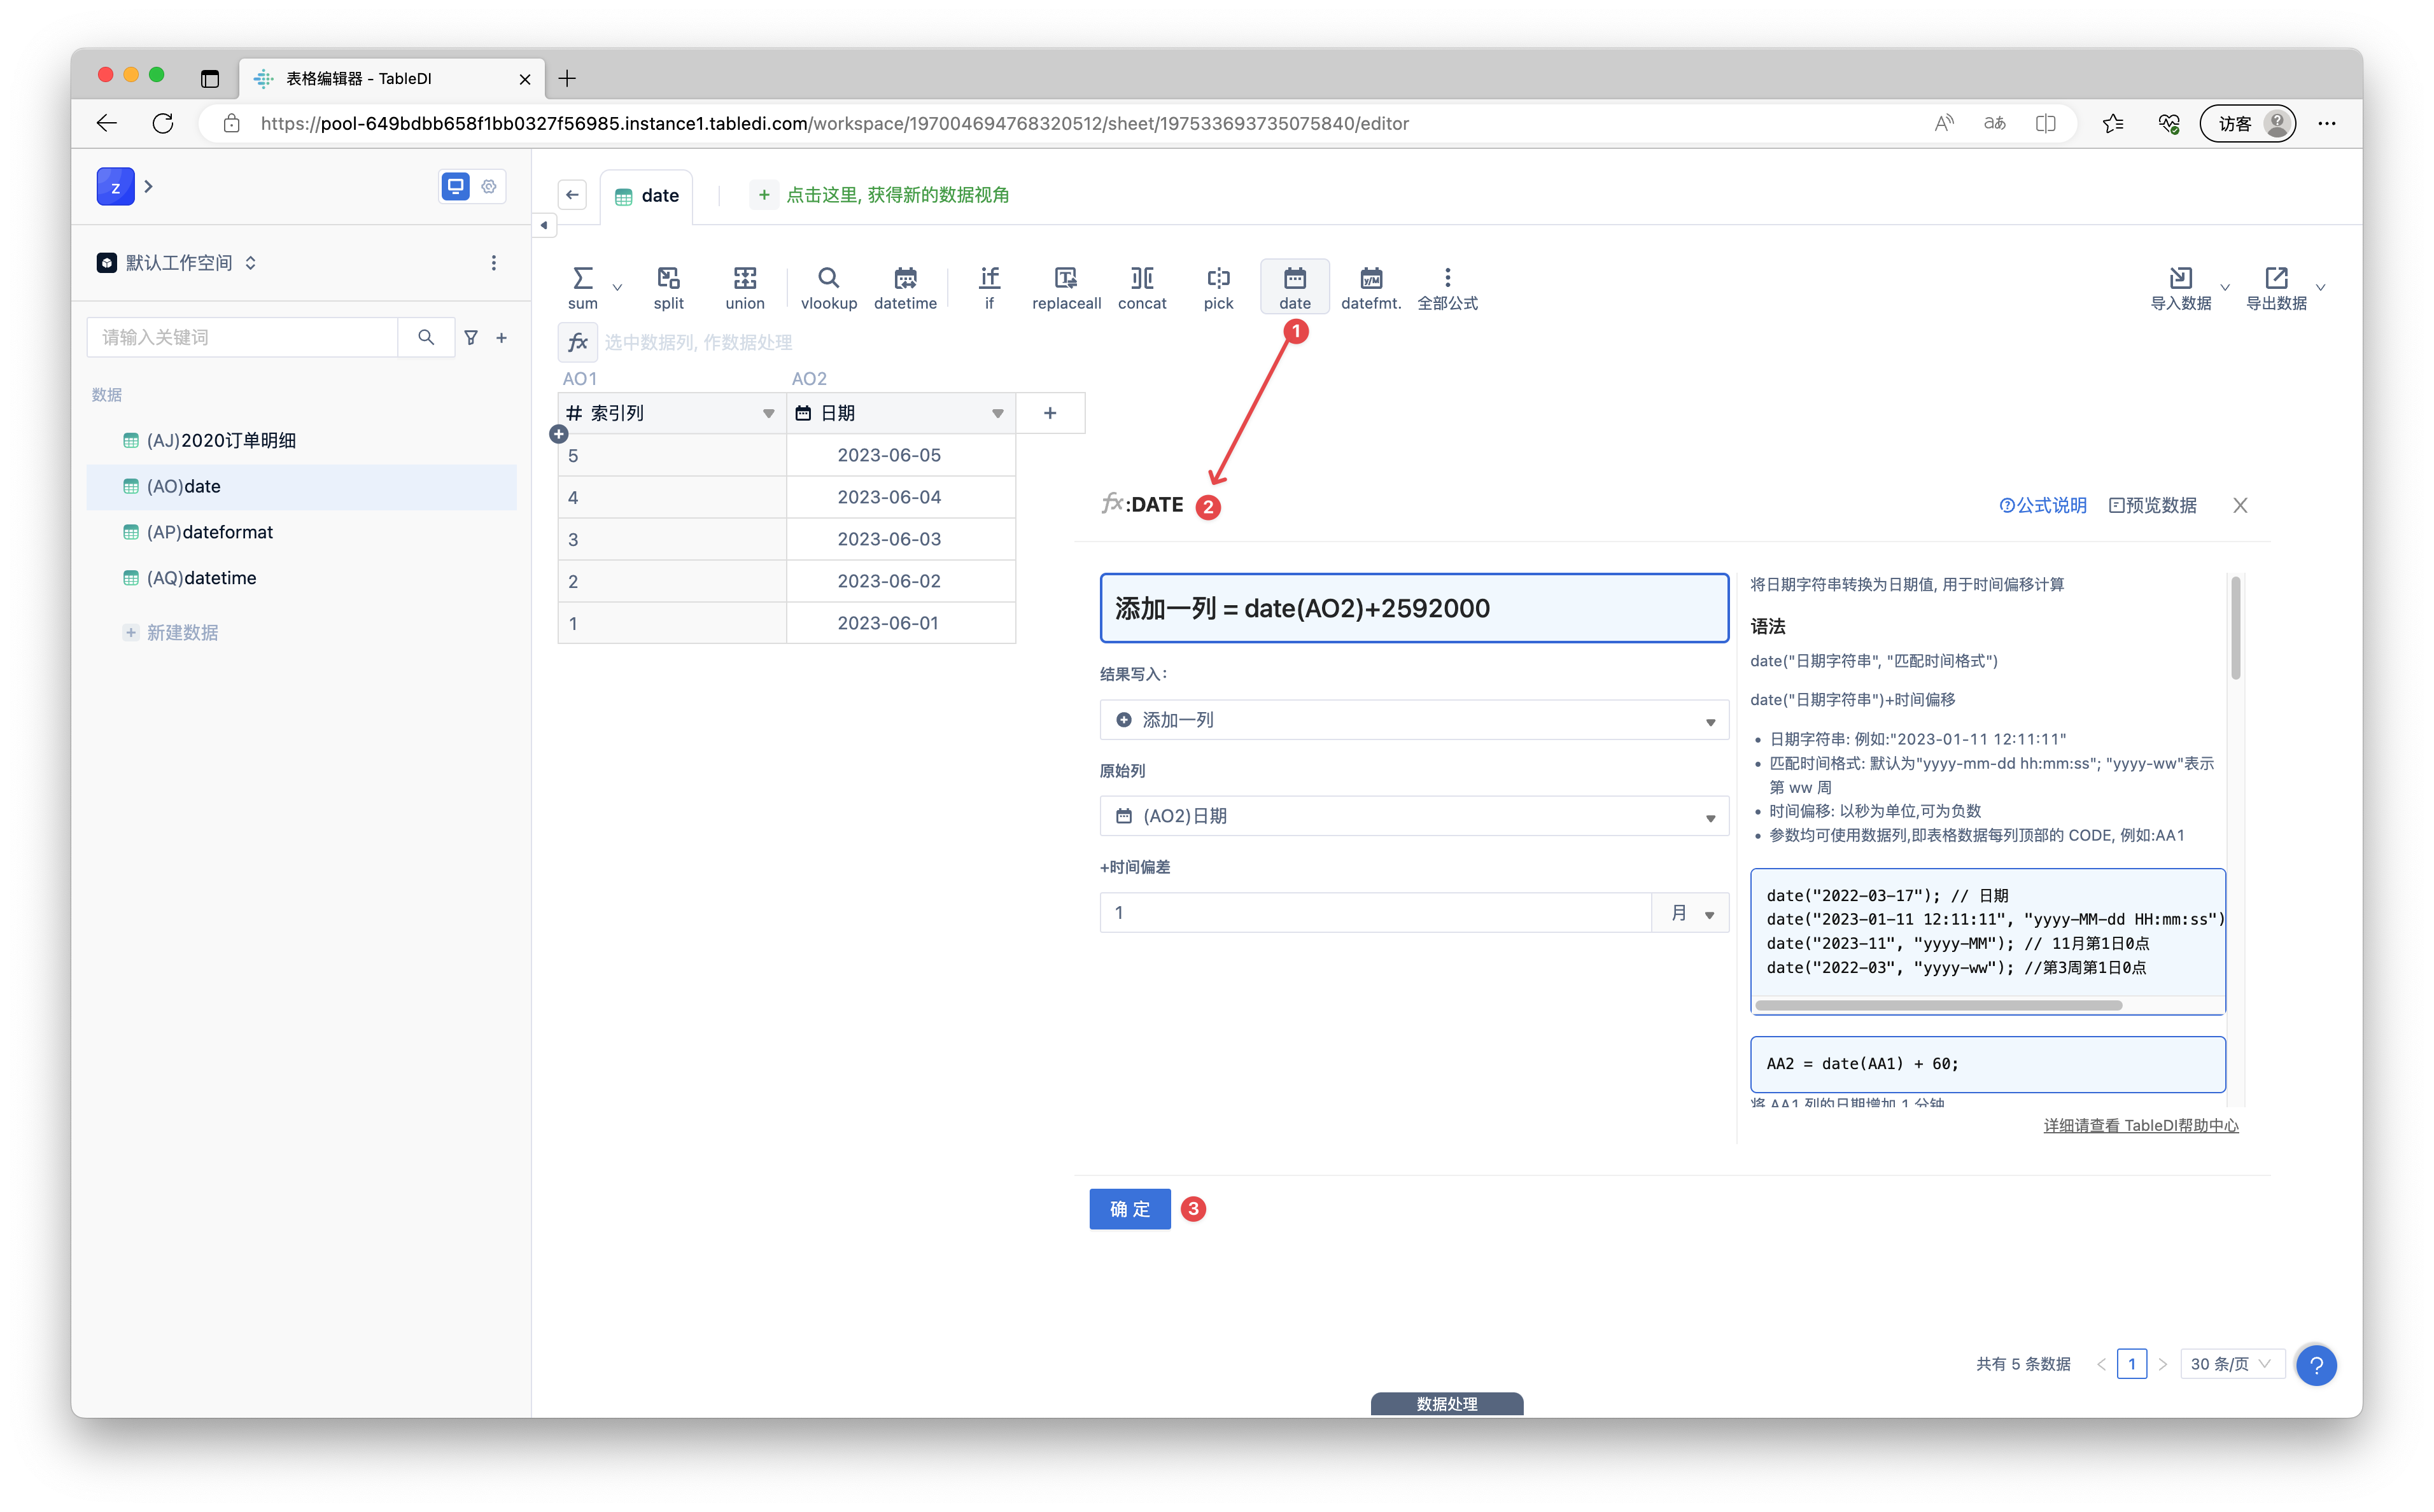Open workspace more options (three dots)
The height and width of the screenshot is (1512, 2434).
point(493,262)
